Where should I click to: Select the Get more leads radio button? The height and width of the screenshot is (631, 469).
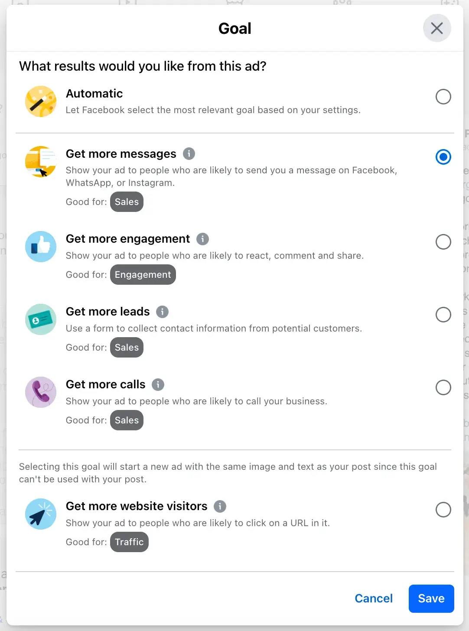click(x=443, y=315)
